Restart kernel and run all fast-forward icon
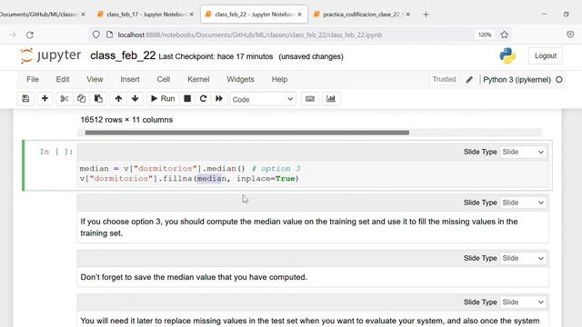This screenshot has height=327, width=582. (x=219, y=99)
